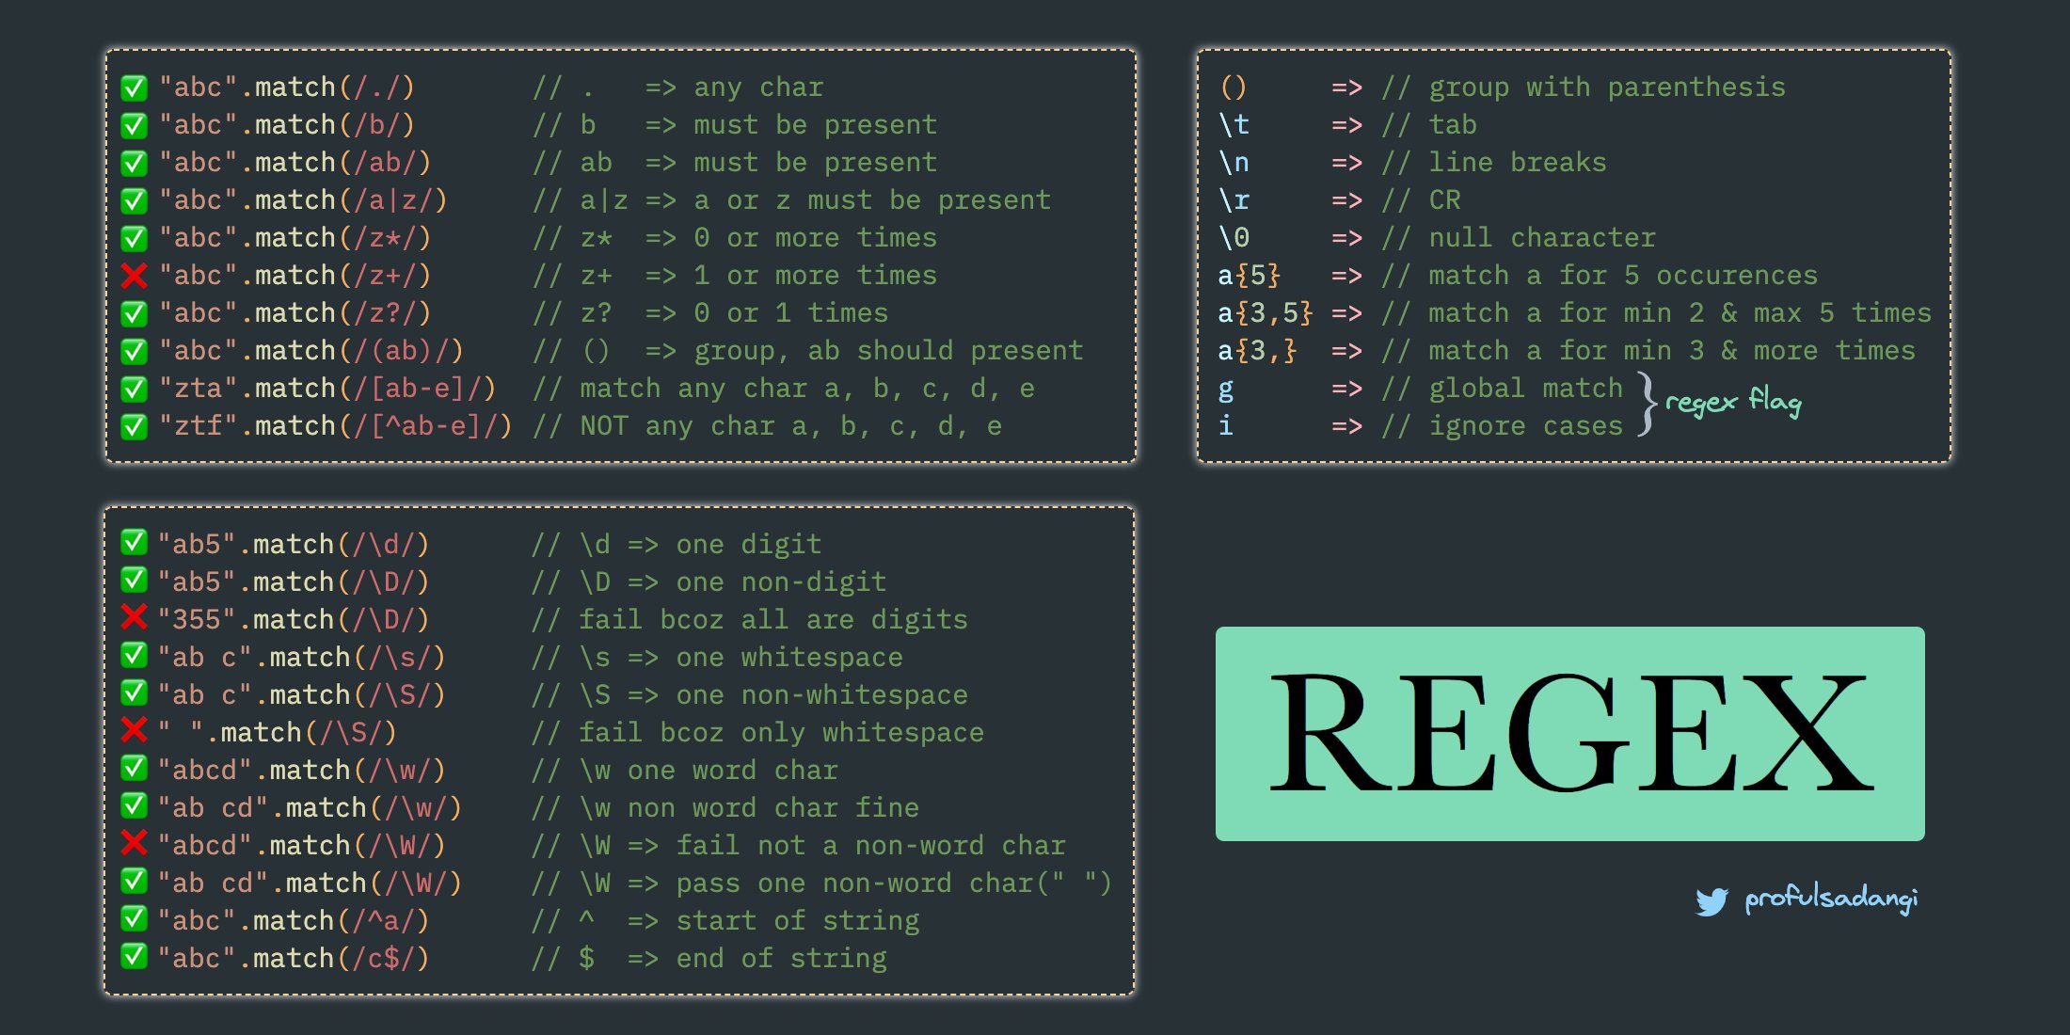Click the green checkmark for zta.match(/[ab-e]/)

132,388
